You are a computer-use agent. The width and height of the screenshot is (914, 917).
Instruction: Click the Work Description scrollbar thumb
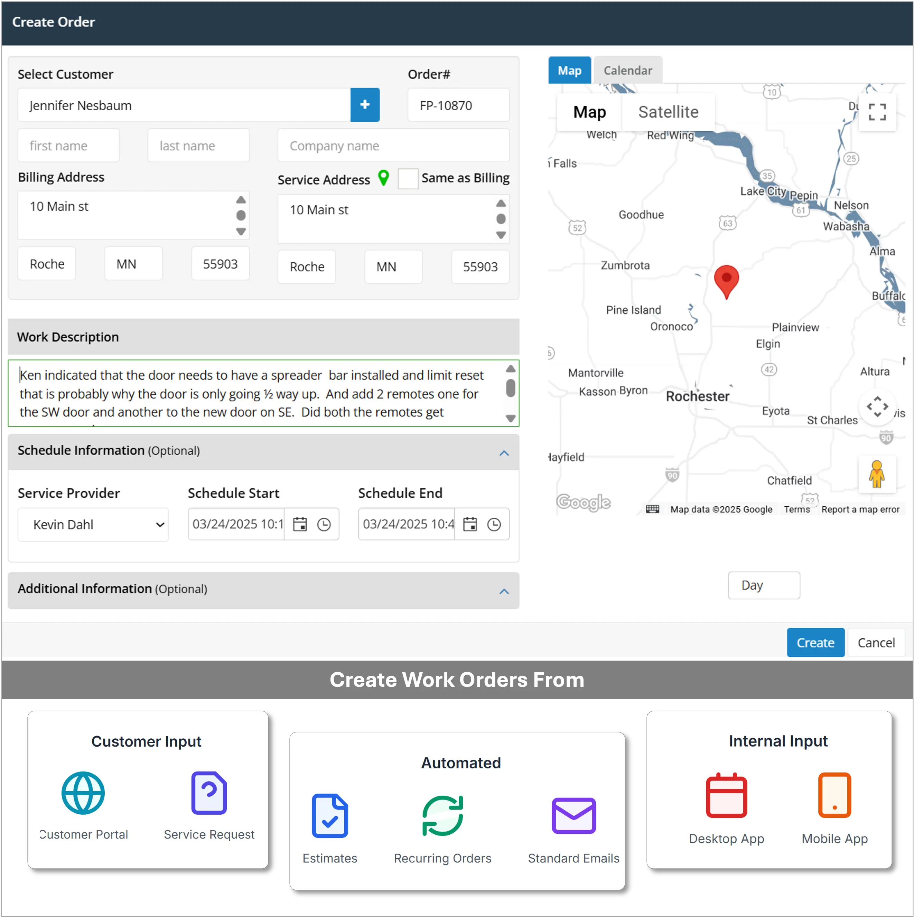511,388
